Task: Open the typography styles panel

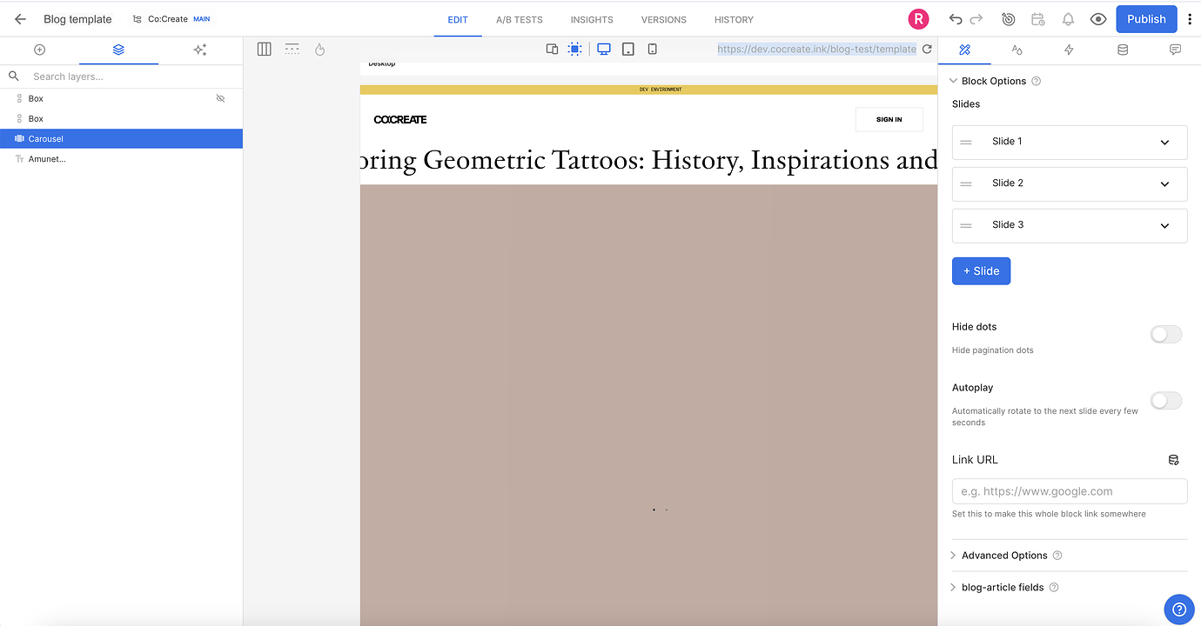Action: 1016,50
